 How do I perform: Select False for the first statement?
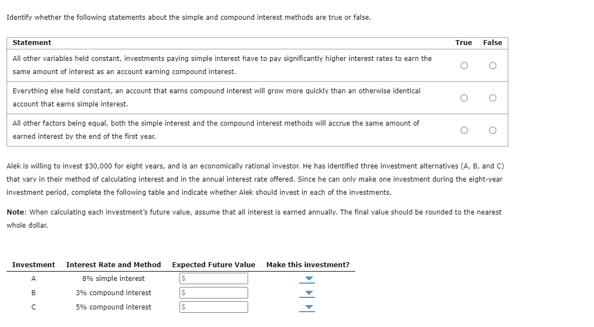492,65
